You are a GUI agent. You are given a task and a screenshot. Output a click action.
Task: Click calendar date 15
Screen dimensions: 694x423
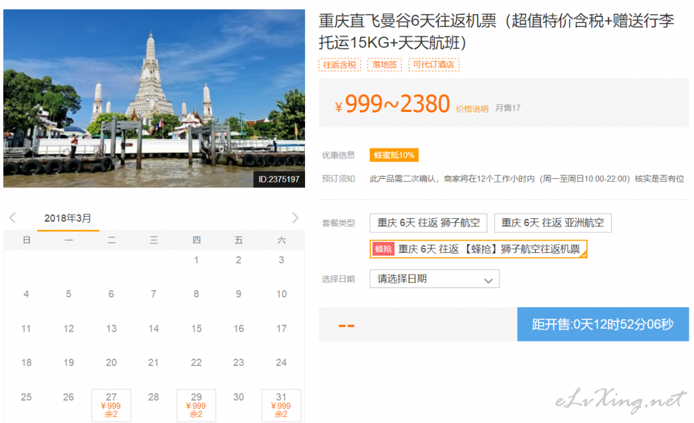196,328
